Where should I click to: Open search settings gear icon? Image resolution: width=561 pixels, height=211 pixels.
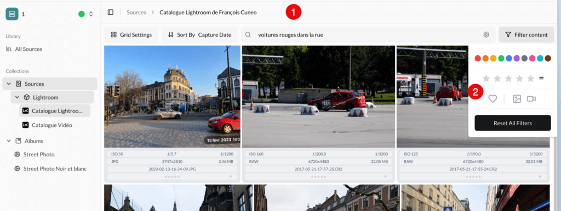[x=486, y=34]
